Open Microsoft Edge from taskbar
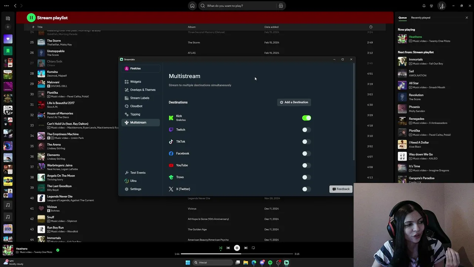The width and height of the screenshot is (474, 267). pyautogui.click(x=254, y=263)
